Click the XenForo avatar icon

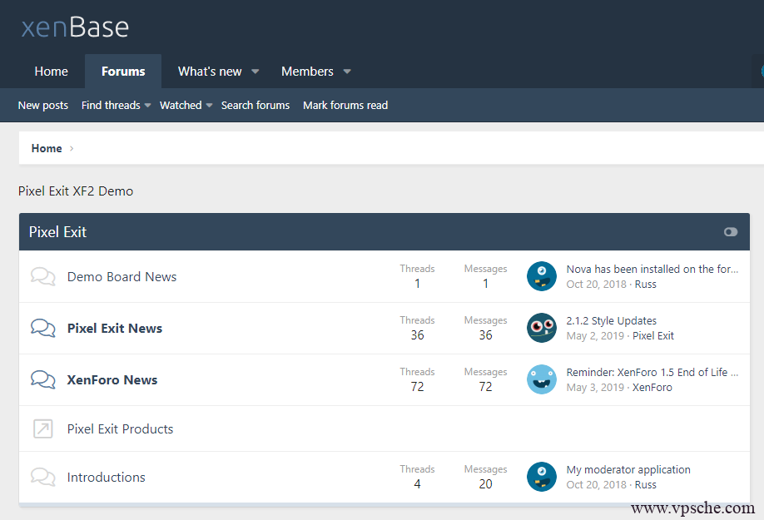(541, 379)
